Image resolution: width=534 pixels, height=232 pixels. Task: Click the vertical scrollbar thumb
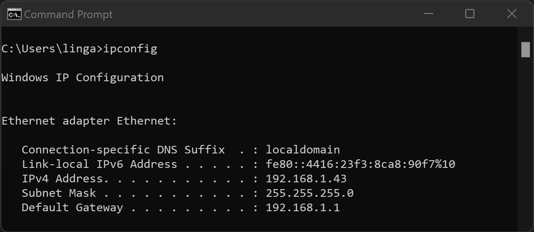point(525,50)
